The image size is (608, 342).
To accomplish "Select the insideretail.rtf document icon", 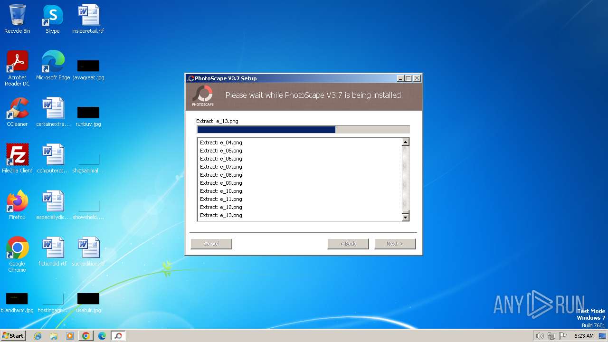I will click(x=88, y=19).
